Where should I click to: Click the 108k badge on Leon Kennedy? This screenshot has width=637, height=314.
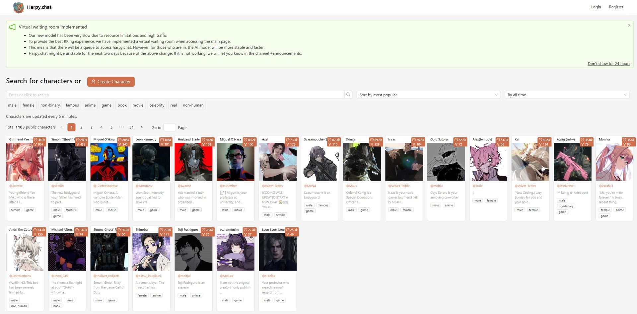(x=166, y=140)
